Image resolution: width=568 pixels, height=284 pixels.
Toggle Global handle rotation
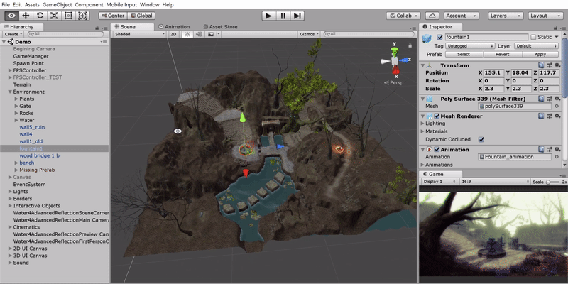pyautogui.click(x=141, y=16)
